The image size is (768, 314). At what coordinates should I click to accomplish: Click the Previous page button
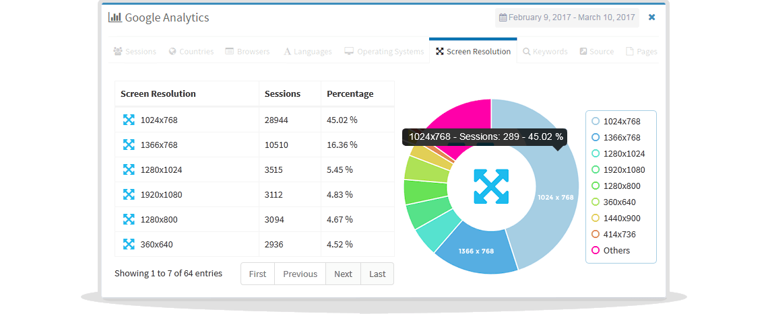(x=300, y=274)
